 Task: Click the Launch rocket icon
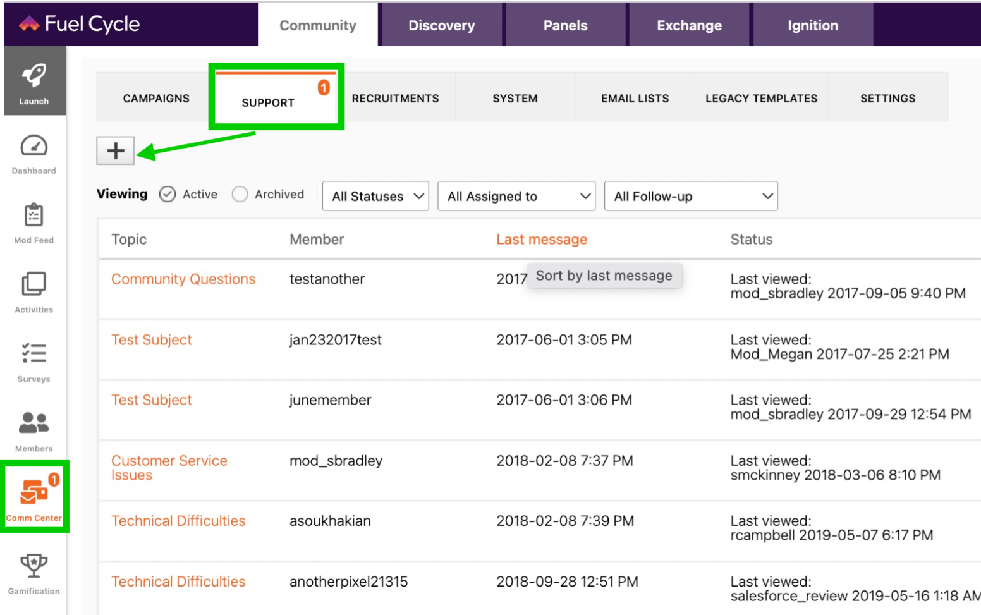tap(34, 76)
